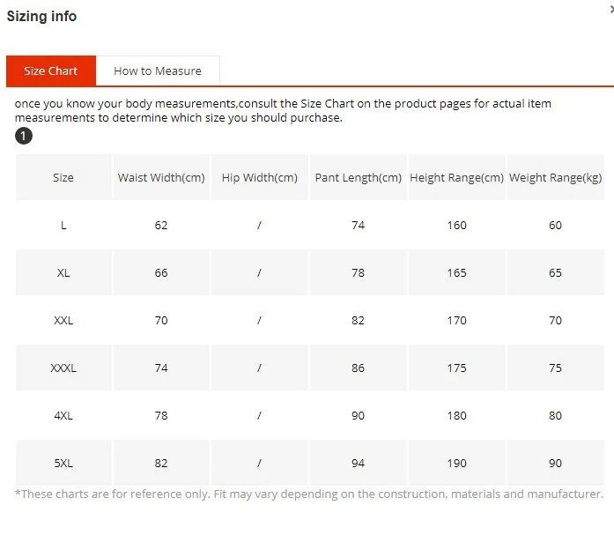Click the Height Range(cm) header
The image size is (614, 535).
456,177
